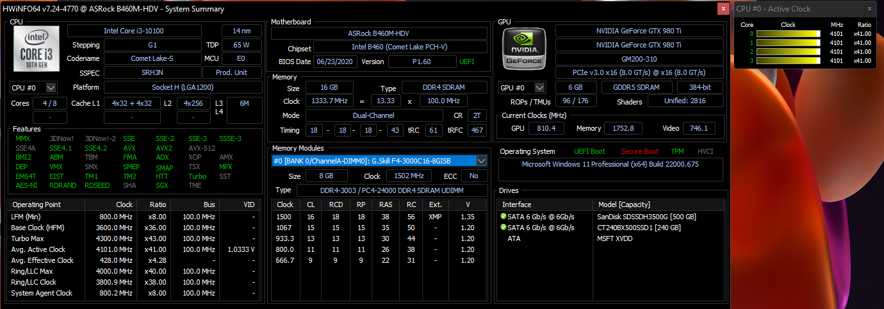Viewport: 884px width, 309px height.
Task: Click the PCIe v3.0 x16 bus field
Action: 639,73
